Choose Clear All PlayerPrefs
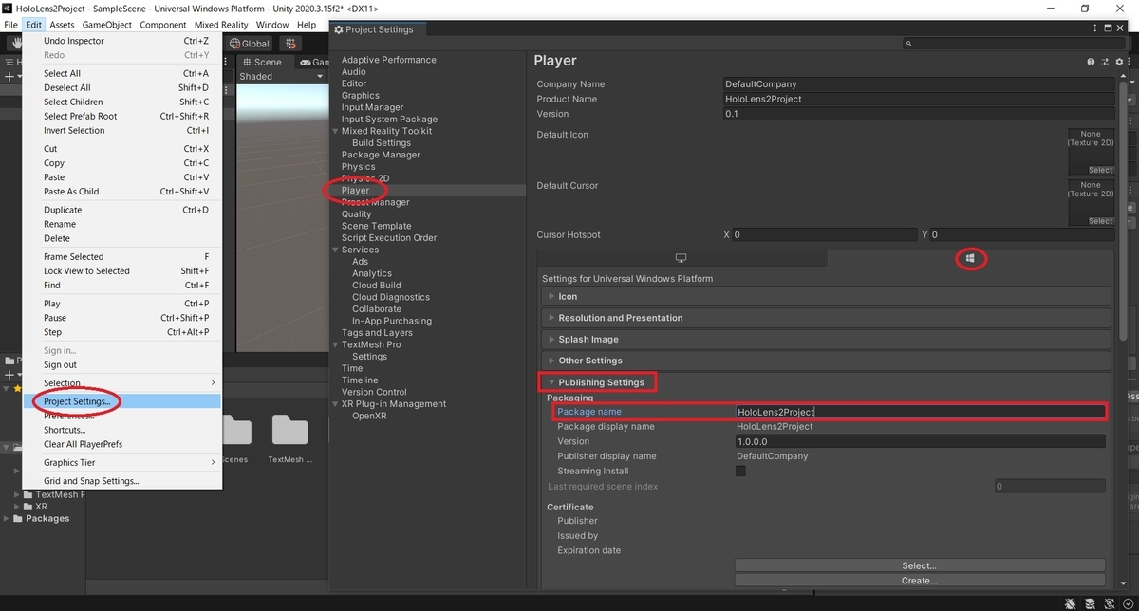This screenshot has width=1139, height=611. click(121, 444)
